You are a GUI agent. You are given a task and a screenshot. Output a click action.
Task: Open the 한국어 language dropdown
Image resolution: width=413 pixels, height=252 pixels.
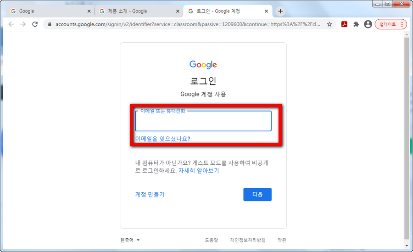point(130,240)
